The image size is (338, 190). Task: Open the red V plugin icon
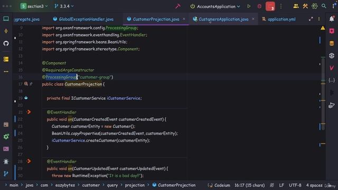point(332,68)
